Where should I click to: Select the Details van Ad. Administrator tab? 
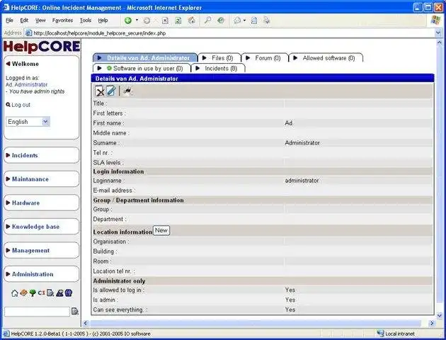(145, 58)
